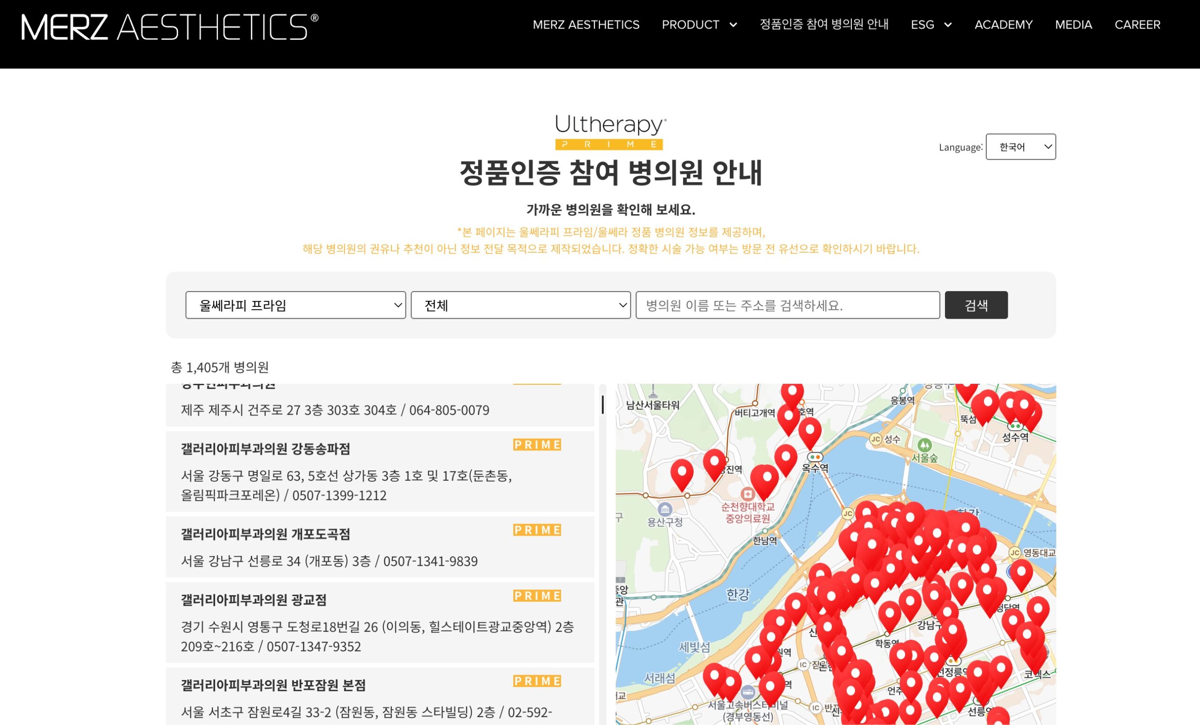Click the 버티고개역 map label
The image size is (1200, 725).
coord(755,412)
